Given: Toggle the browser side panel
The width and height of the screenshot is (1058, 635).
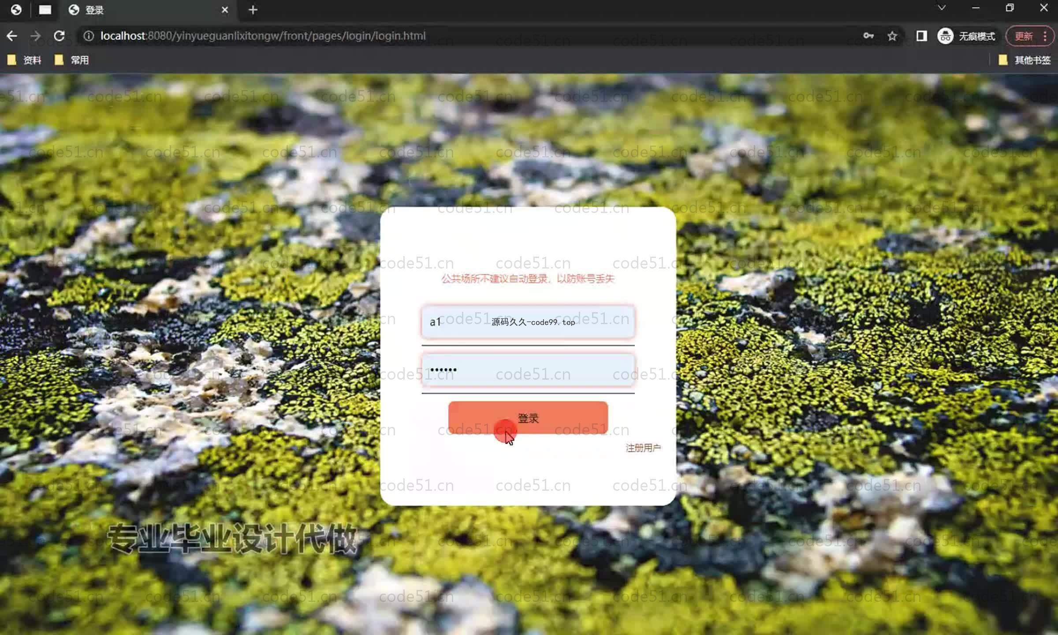Looking at the screenshot, I should point(921,36).
